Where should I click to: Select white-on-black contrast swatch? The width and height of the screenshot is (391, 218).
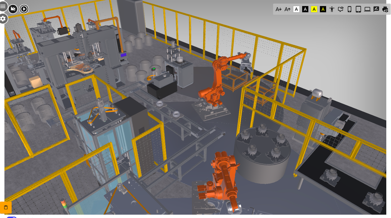pos(305,9)
